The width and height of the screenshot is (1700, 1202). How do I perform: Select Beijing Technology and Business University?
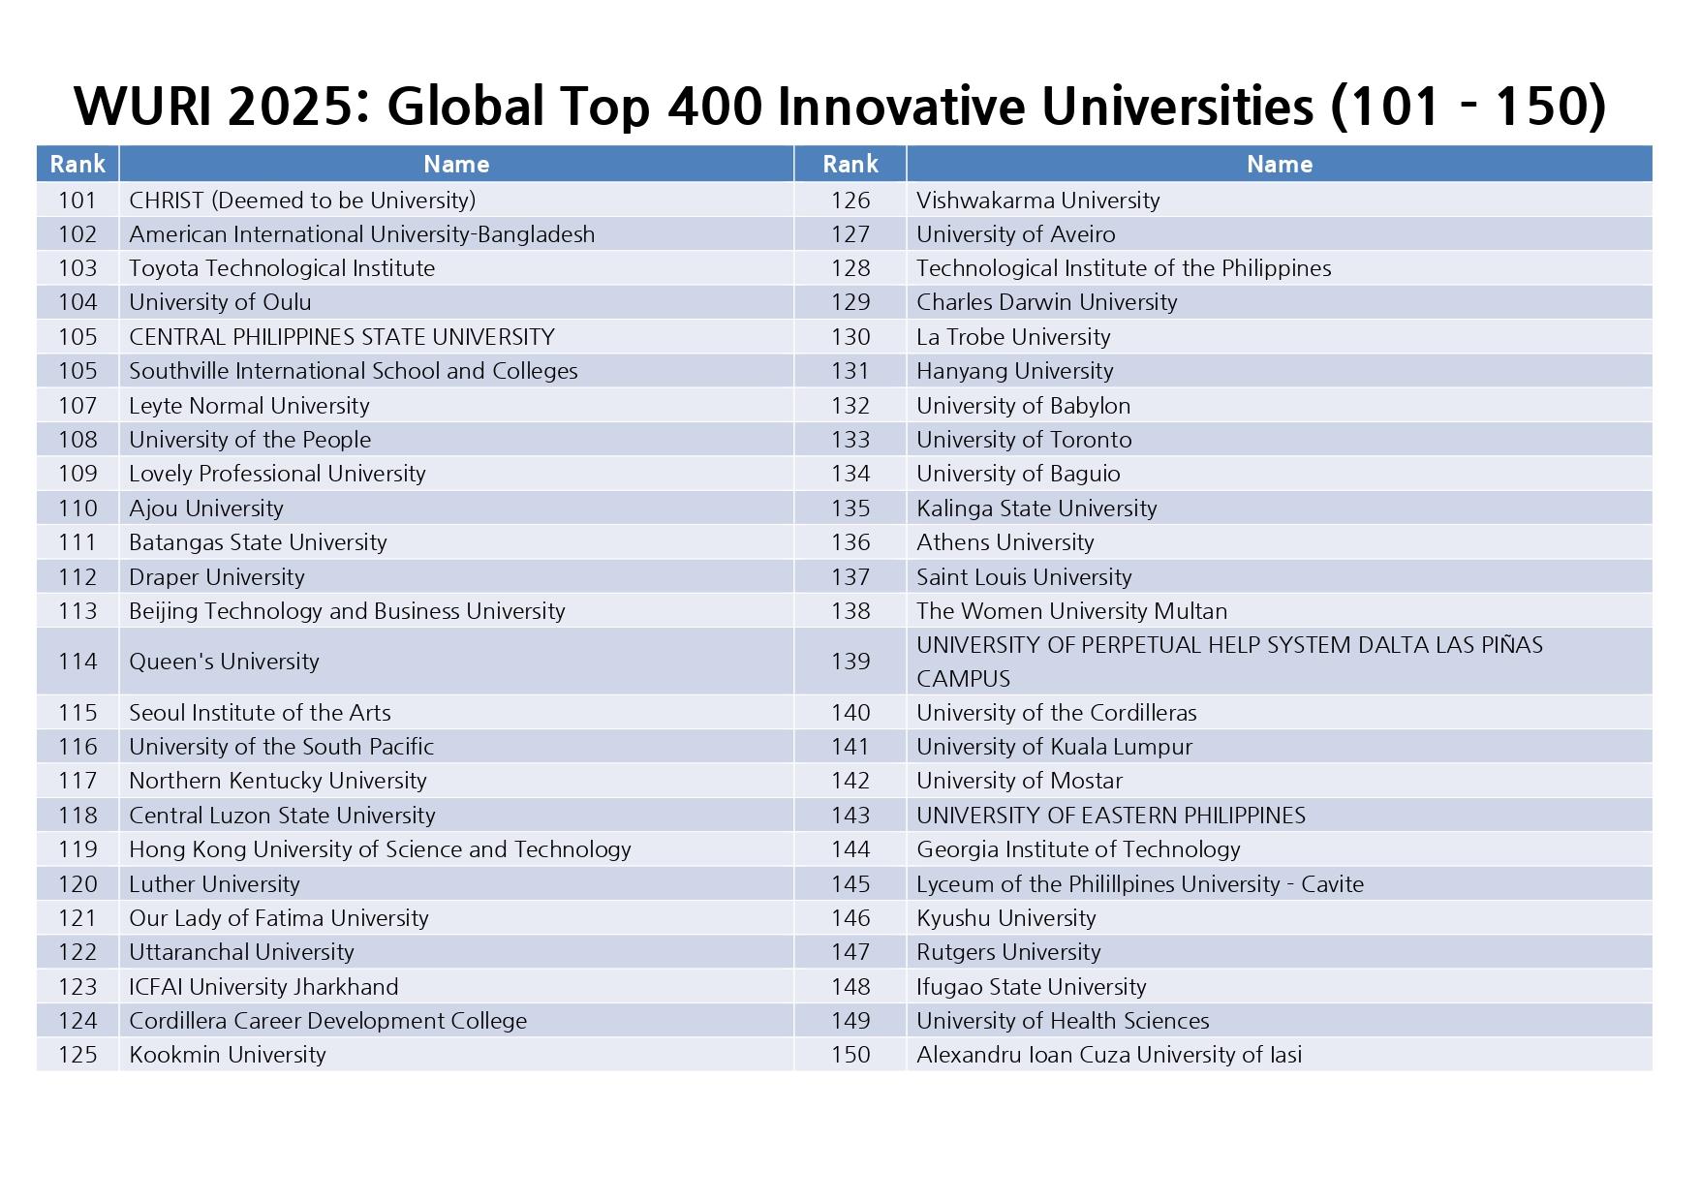pyautogui.click(x=347, y=611)
